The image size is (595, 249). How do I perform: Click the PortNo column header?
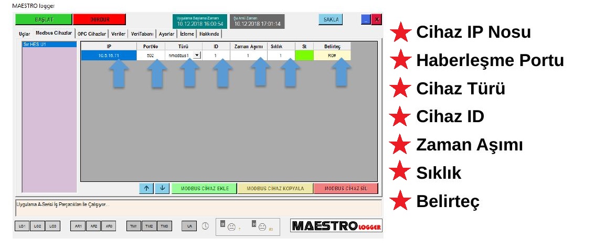click(x=151, y=46)
